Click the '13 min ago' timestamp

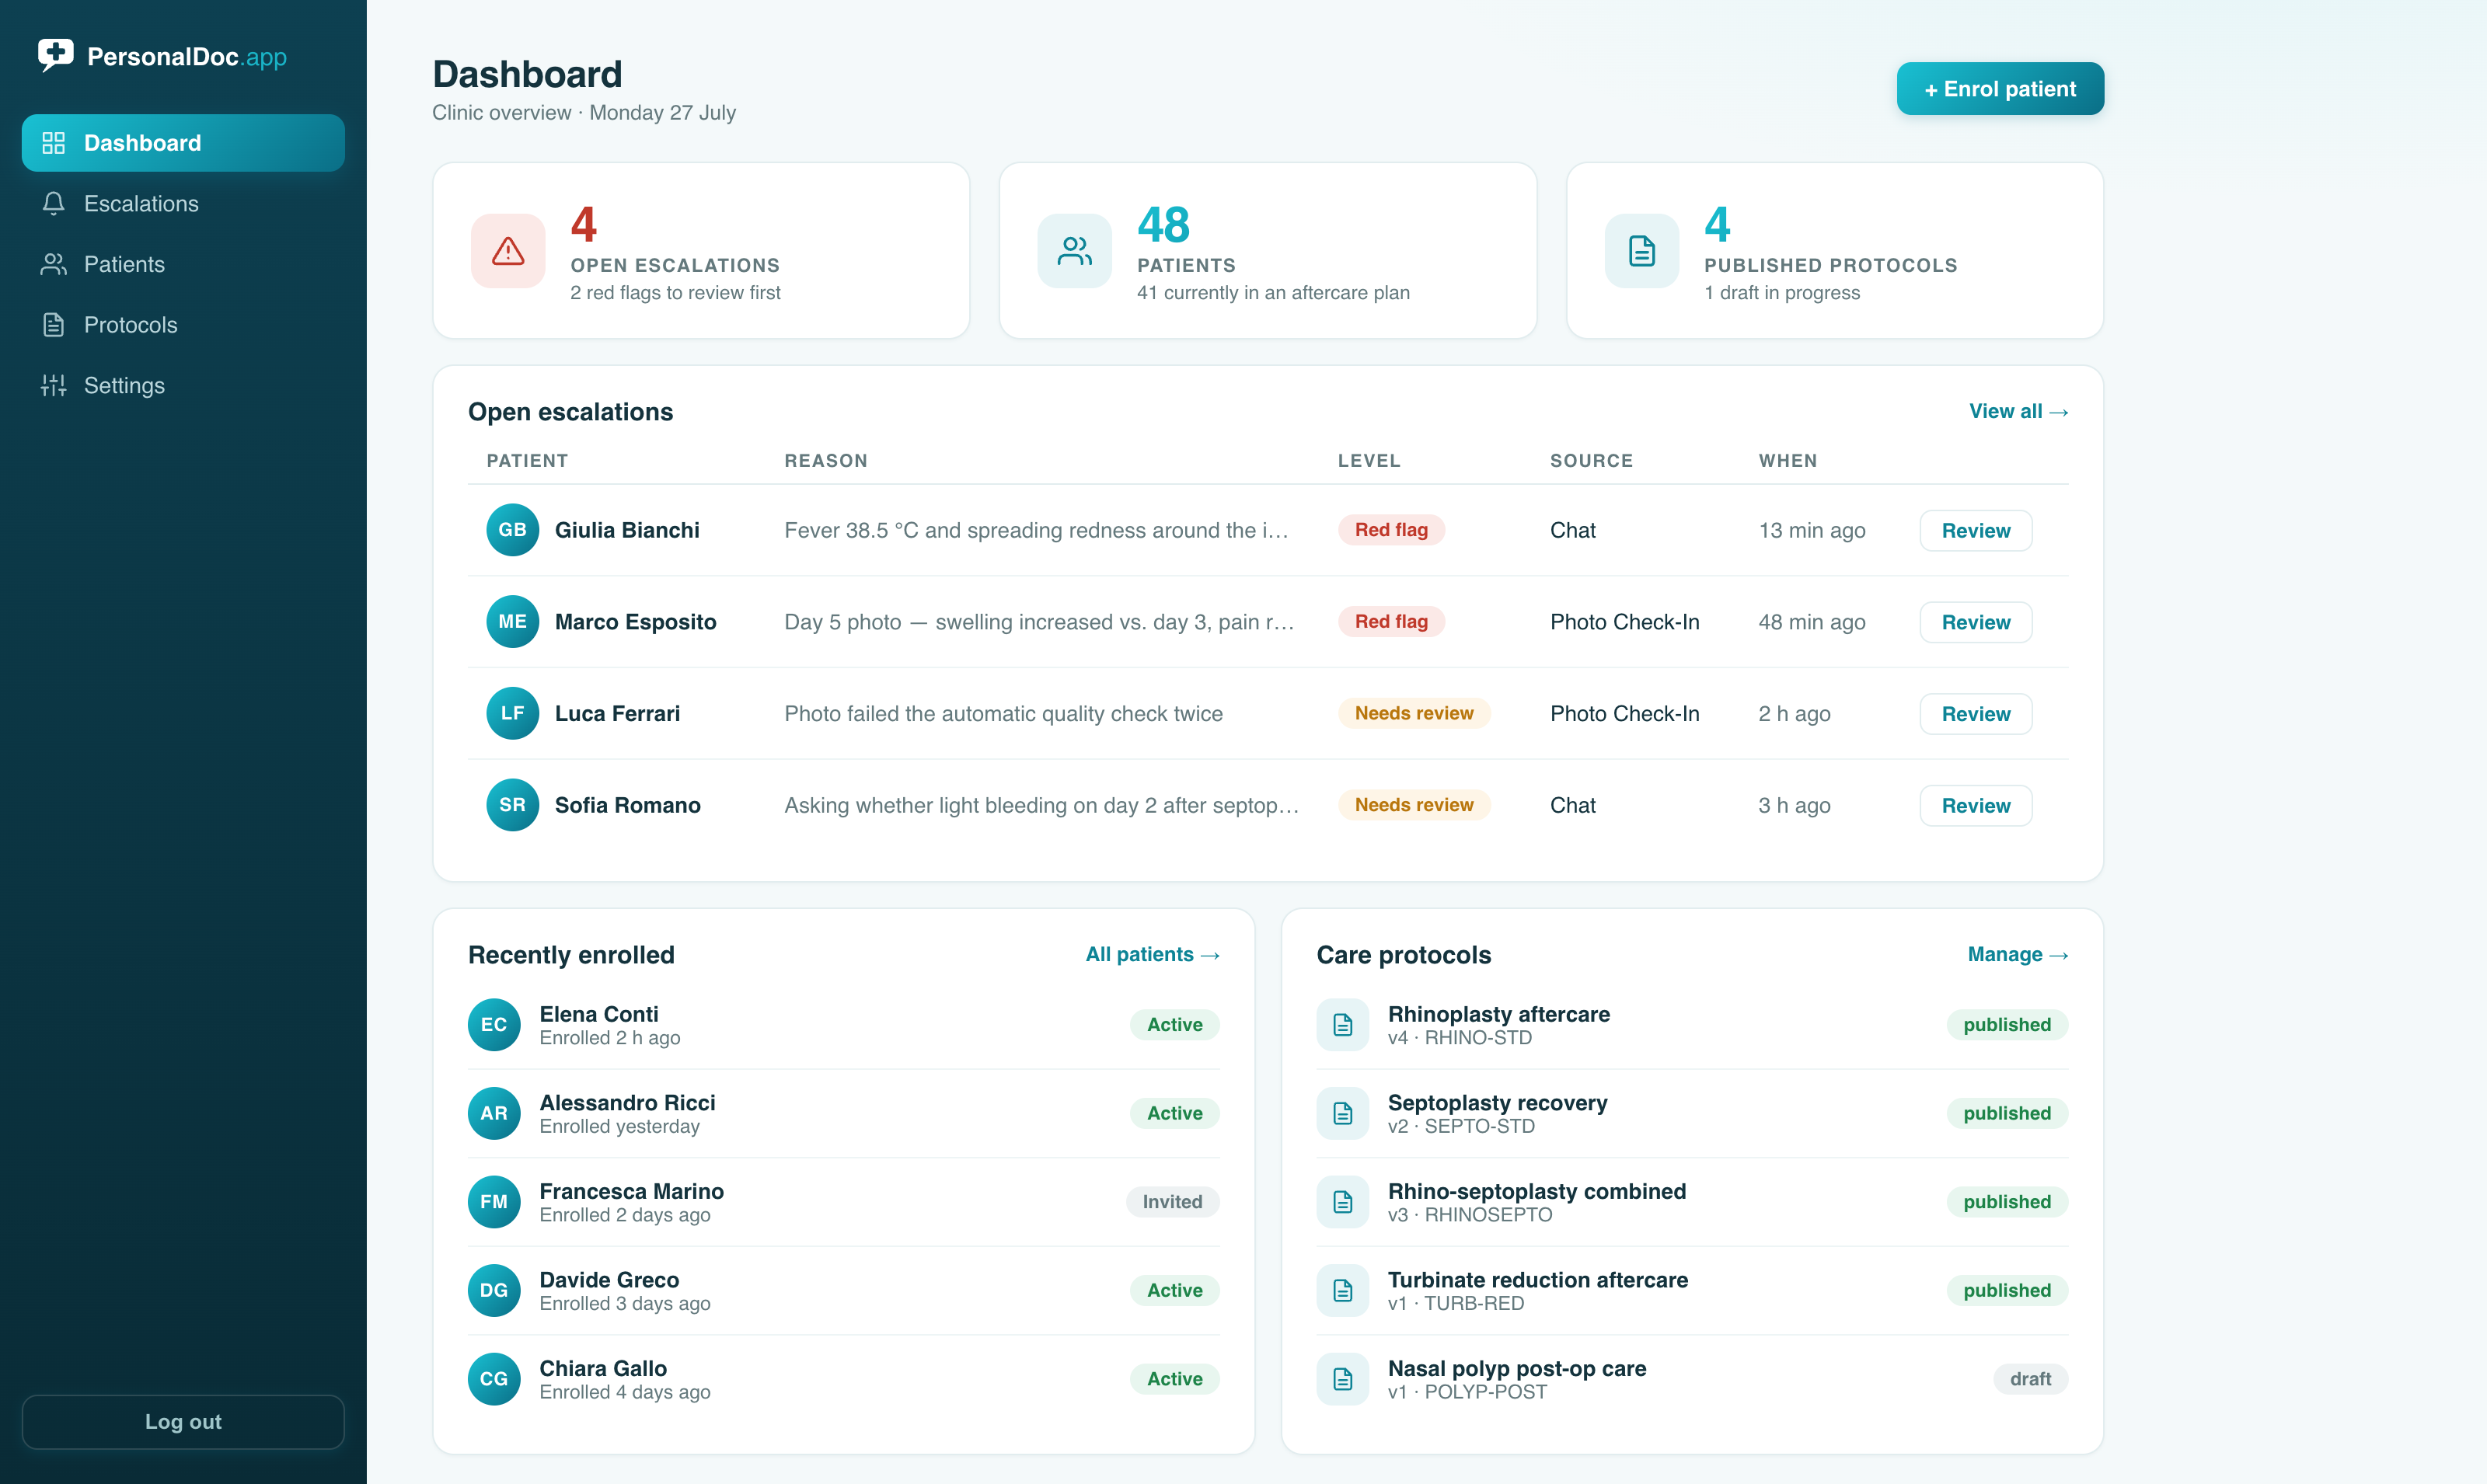1811,530
